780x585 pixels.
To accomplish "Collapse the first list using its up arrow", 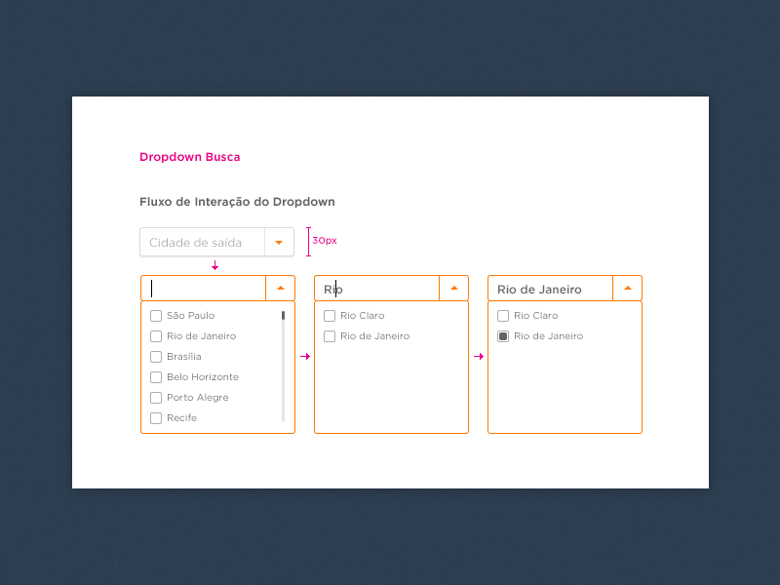I will pos(281,288).
